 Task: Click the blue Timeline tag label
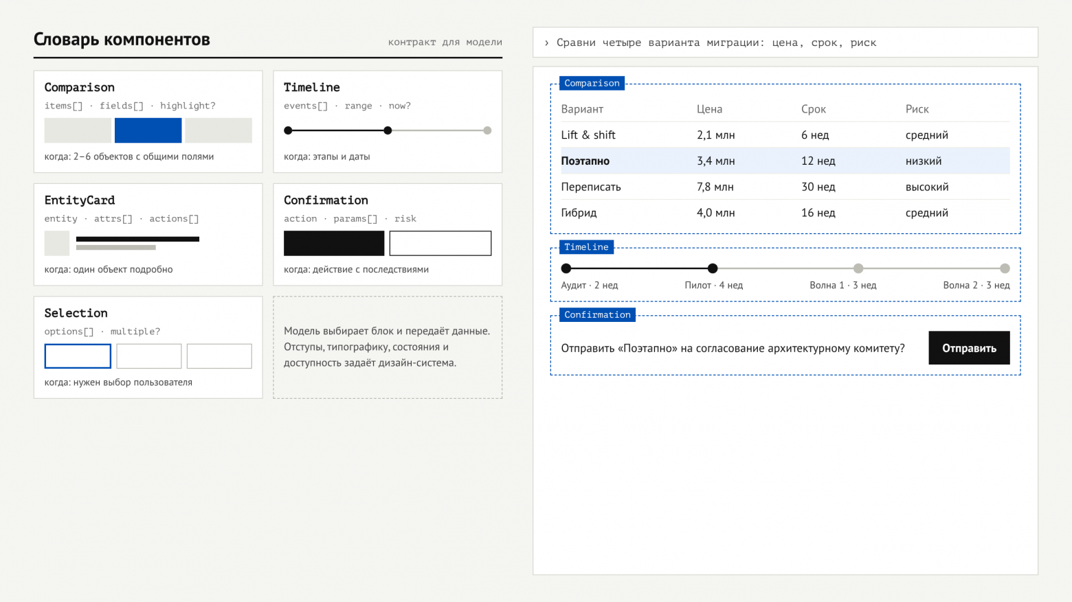point(586,247)
